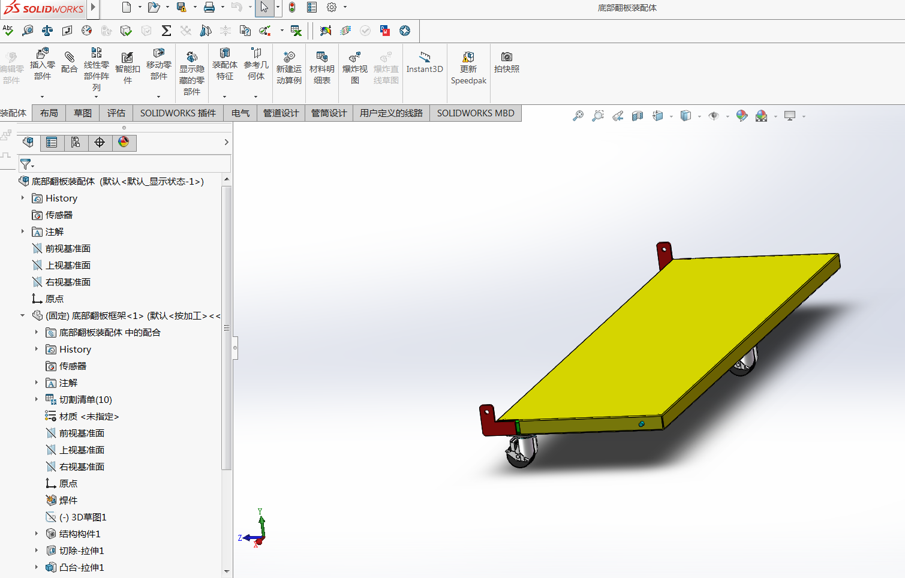Open the dropdown next to Save icon
This screenshot has height=578, width=905.
pos(195,7)
